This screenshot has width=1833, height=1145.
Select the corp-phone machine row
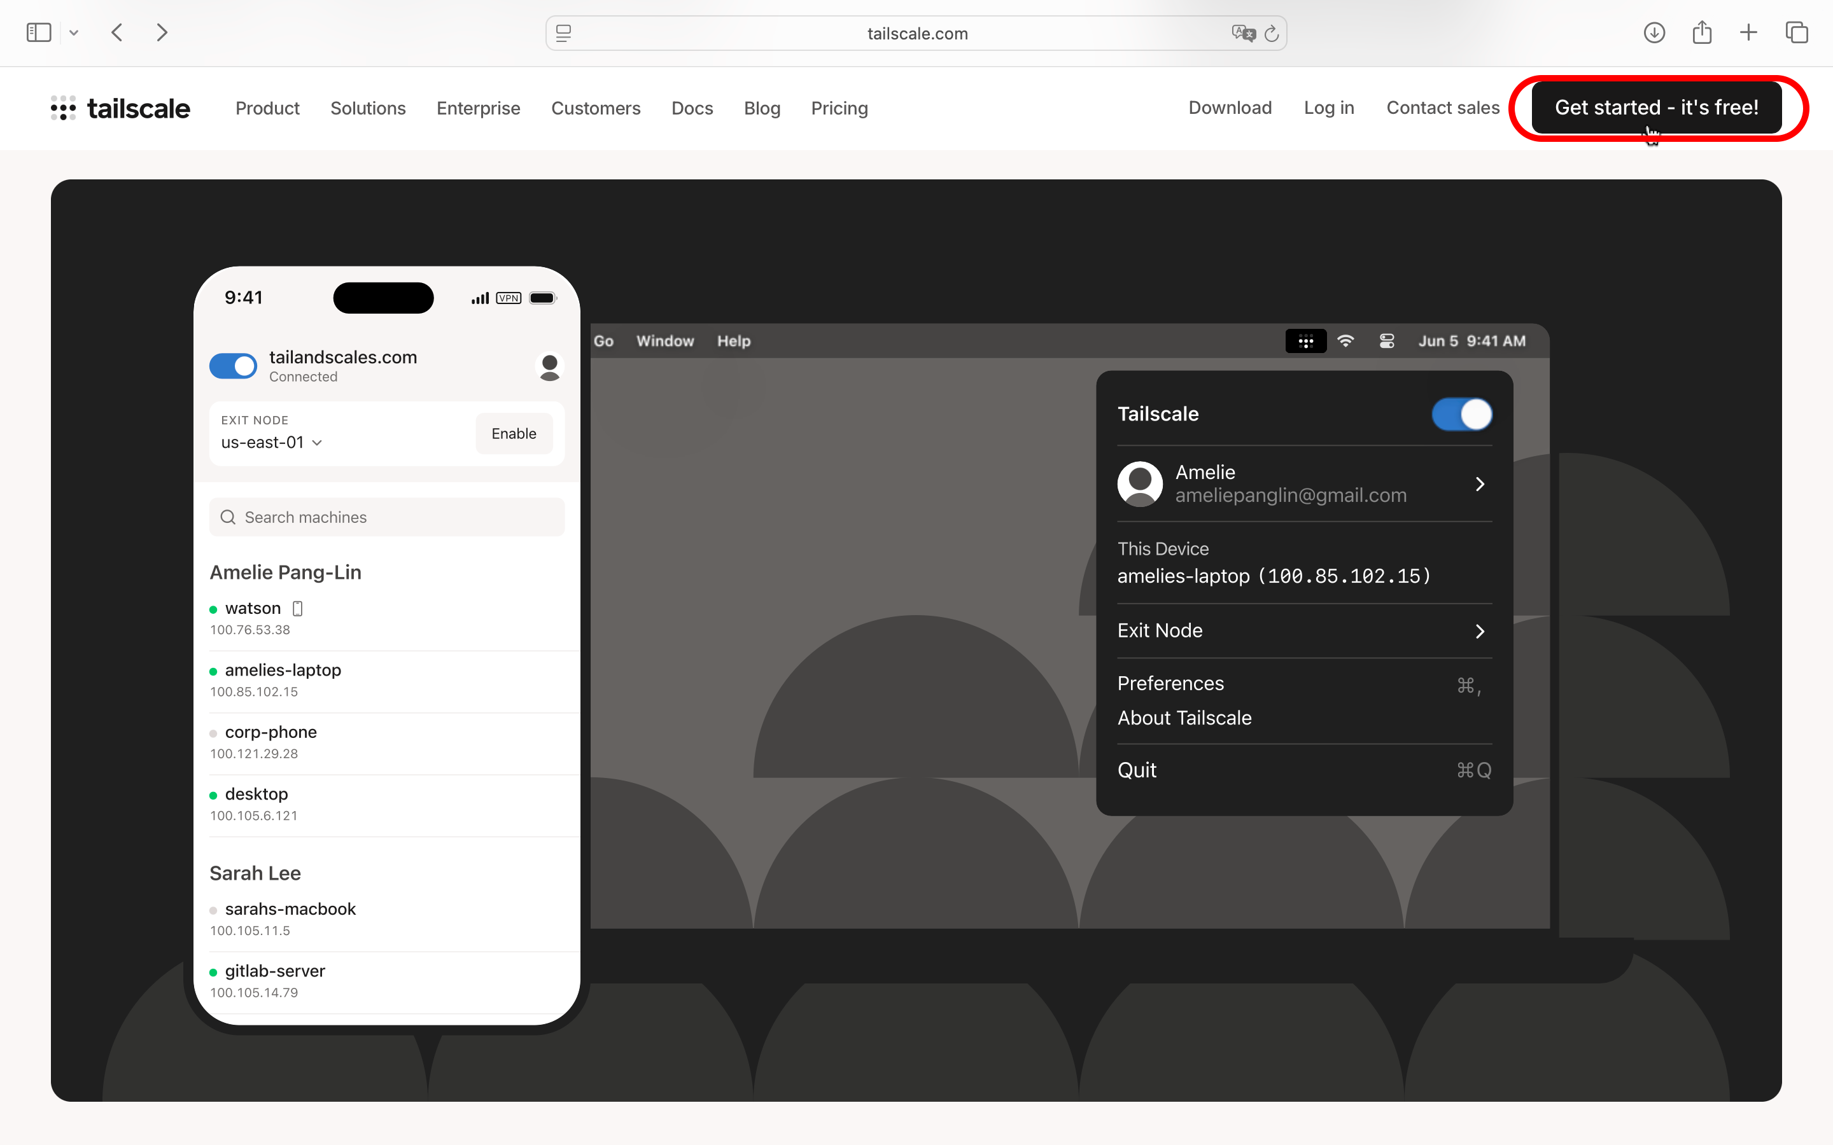(386, 742)
